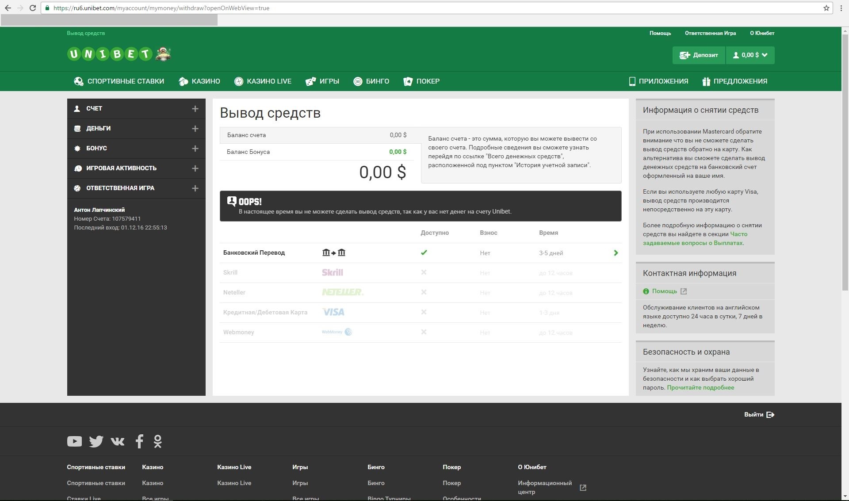Expand the БОНУС sidebar section
The width and height of the screenshot is (849, 501).
[x=195, y=149]
